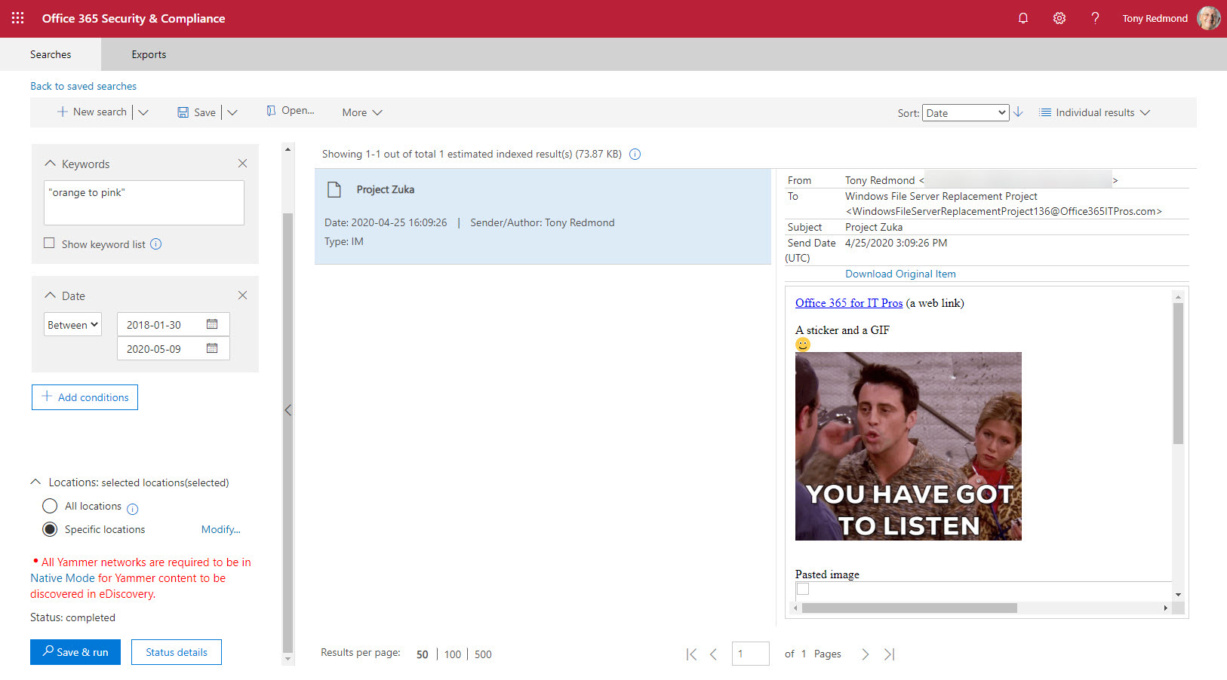Viewport: 1227px width, 680px height.
Task: Remove the Date condition
Action: click(242, 296)
